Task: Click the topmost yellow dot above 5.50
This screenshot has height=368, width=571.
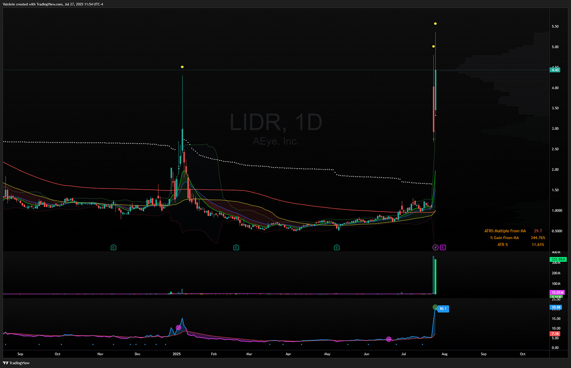Action: [435, 24]
